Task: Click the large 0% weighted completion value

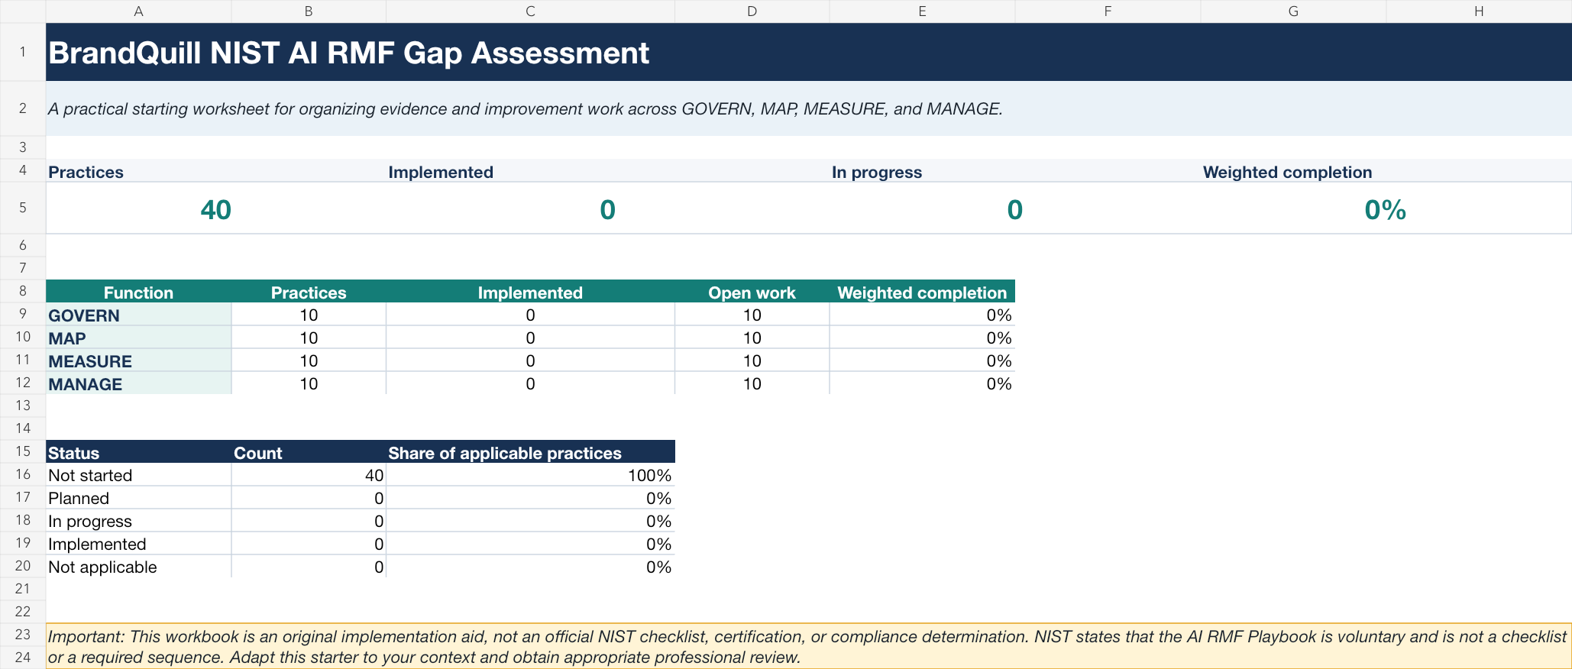Action: (x=1385, y=209)
